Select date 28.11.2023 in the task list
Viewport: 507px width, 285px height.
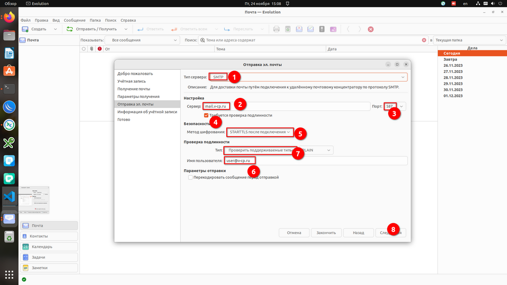coord(453,78)
